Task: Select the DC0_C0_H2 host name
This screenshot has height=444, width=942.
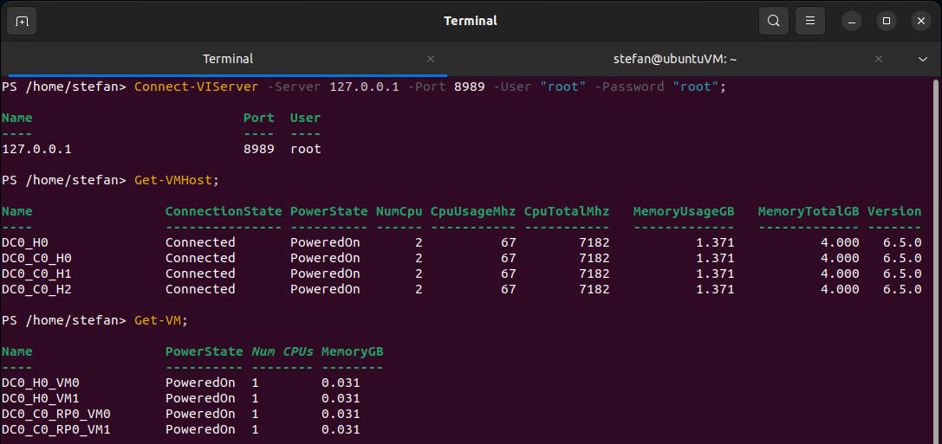Action: [x=36, y=289]
